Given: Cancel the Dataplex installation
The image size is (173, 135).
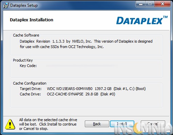Looking at the screenshot, I should click(153, 124).
